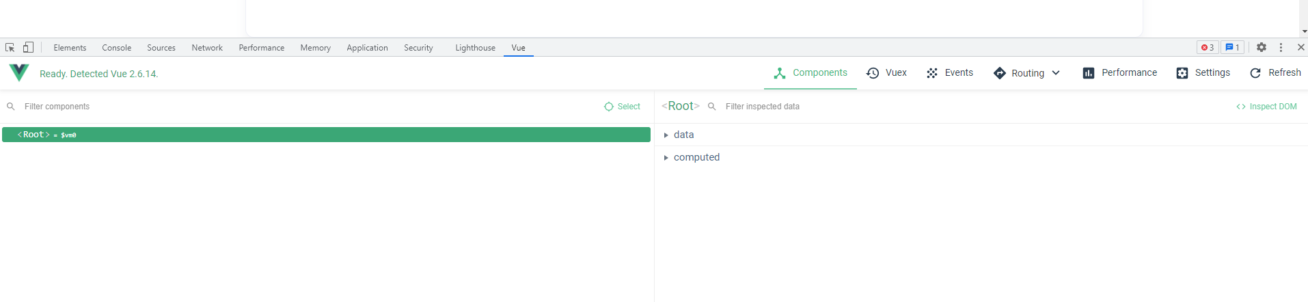
Task: Click the Ready. Detected Vue 2.6.14 status text
Action: 99,74
